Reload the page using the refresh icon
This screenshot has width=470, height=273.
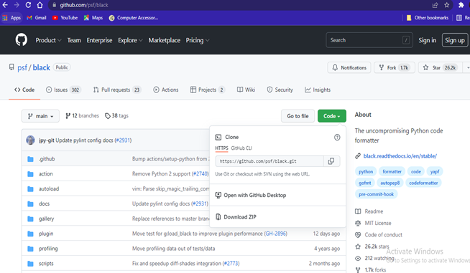point(28,5)
